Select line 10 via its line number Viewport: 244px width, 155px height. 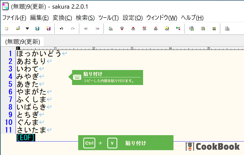coord(8,122)
